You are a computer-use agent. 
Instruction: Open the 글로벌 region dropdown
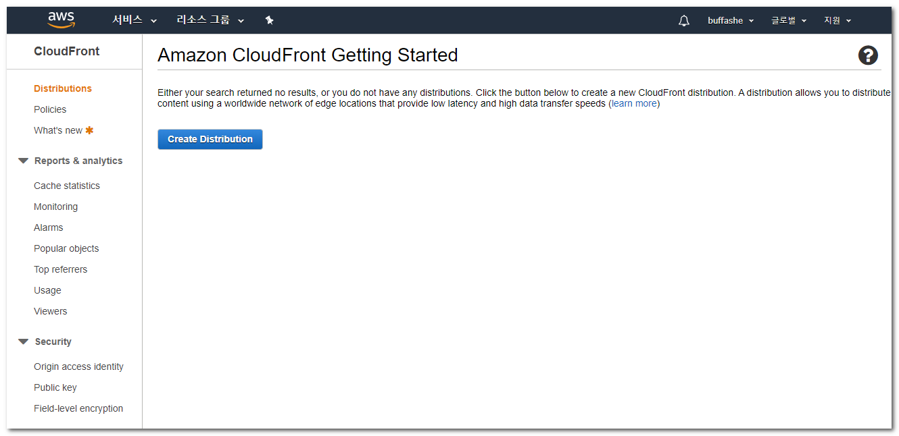(x=789, y=21)
